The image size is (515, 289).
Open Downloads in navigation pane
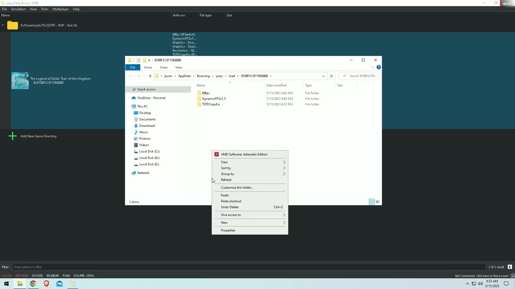point(147,126)
